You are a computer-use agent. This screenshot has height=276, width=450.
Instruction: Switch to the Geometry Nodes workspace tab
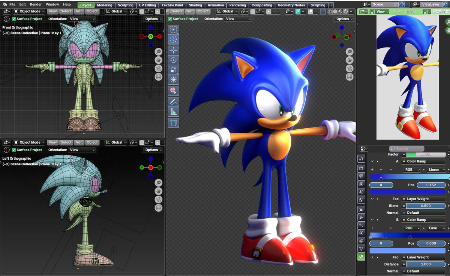pos(291,5)
